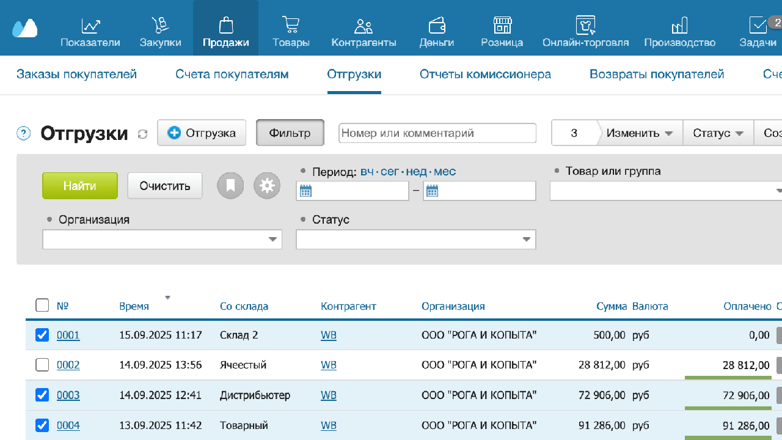Uncheck shipment 0004 checkbox

click(42, 425)
